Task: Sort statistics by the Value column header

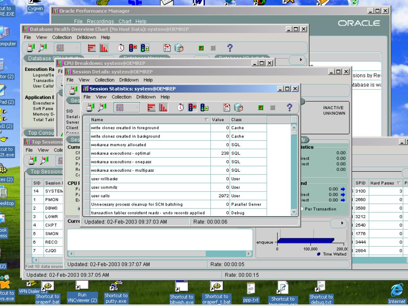Action: 220,120
